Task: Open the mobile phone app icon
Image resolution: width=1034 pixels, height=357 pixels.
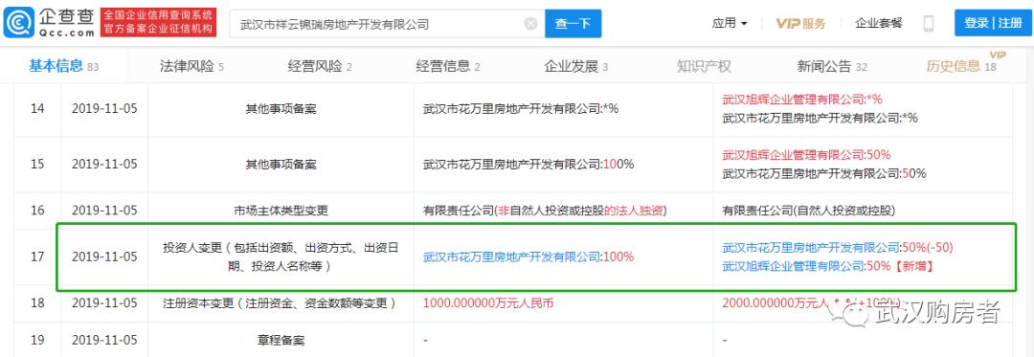Action: (x=929, y=24)
